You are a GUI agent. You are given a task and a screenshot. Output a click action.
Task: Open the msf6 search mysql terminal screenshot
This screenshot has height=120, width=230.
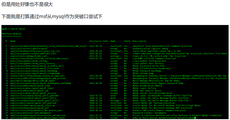coord(115,72)
